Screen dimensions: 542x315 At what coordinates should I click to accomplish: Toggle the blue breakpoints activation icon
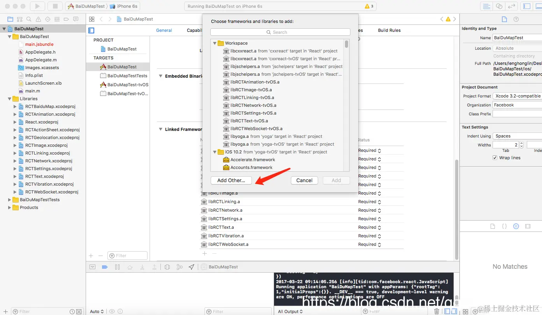coord(105,267)
